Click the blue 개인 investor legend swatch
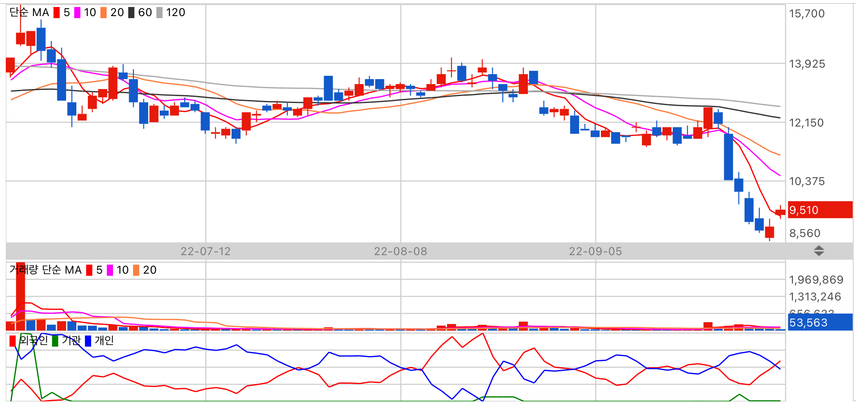Screen dimensions: 856x408 pyautogui.click(x=88, y=341)
